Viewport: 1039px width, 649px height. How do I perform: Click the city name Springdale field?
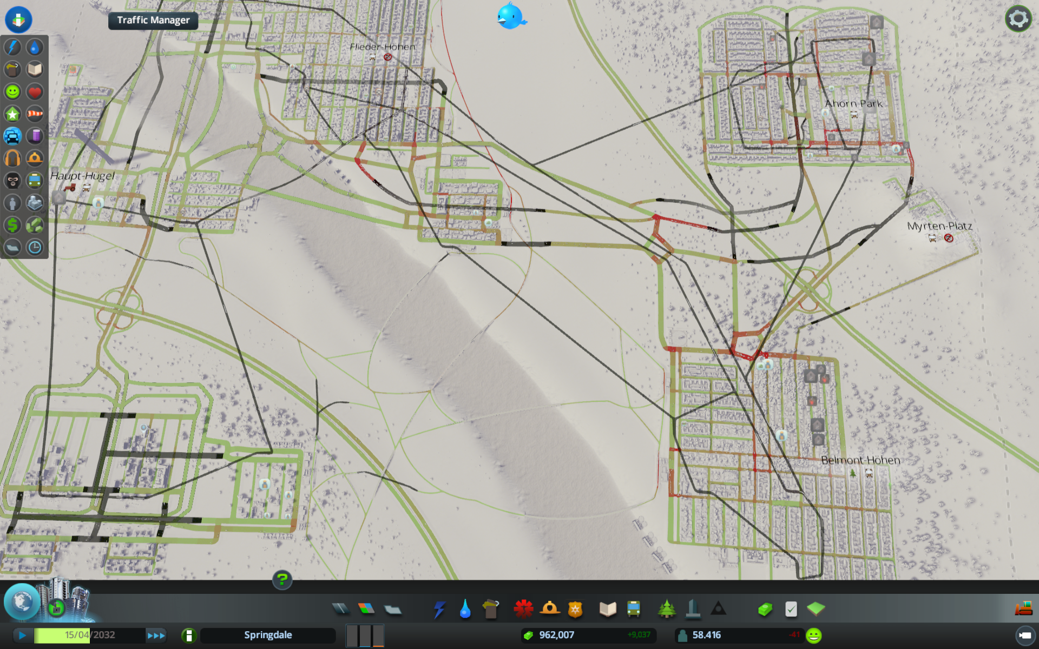click(268, 635)
